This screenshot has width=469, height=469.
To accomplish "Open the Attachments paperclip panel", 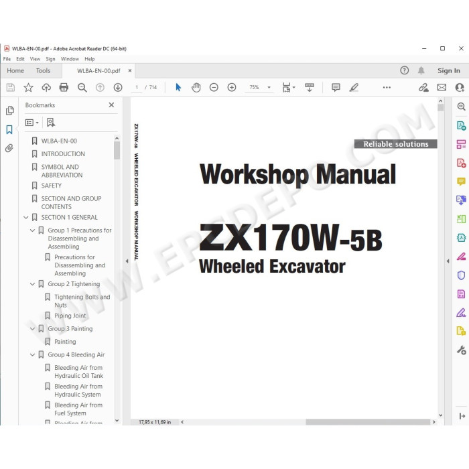I will tap(9, 148).
